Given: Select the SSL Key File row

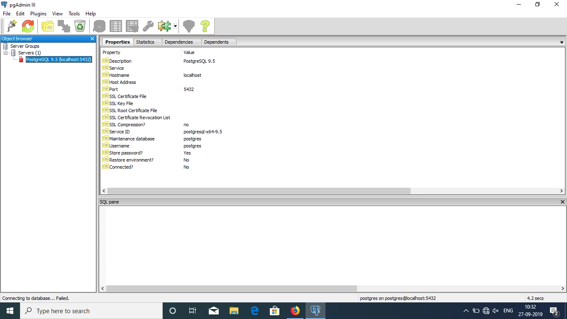Looking at the screenshot, I should [332, 103].
